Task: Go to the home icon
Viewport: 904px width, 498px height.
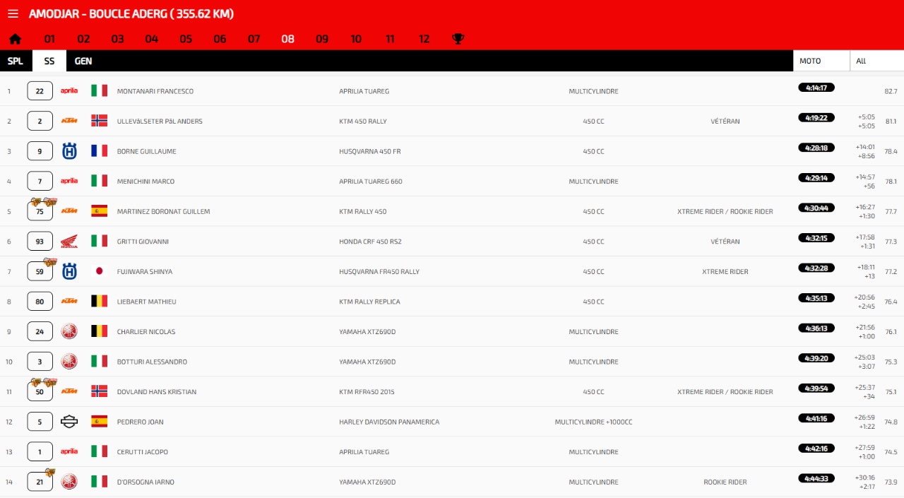Action: pyautogui.click(x=15, y=39)
